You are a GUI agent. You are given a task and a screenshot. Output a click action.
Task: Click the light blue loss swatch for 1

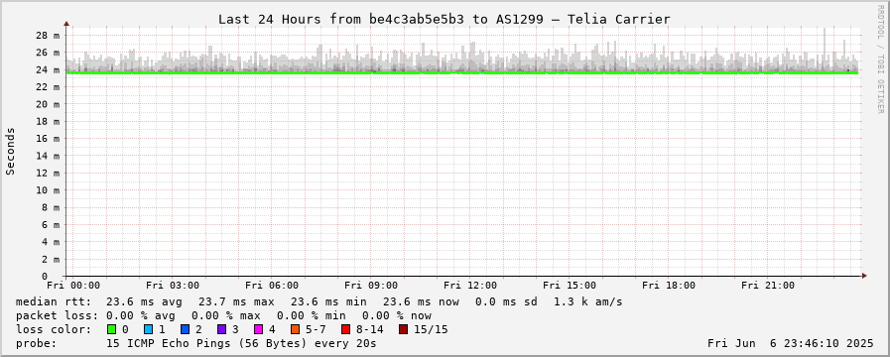tap(148, 329)
